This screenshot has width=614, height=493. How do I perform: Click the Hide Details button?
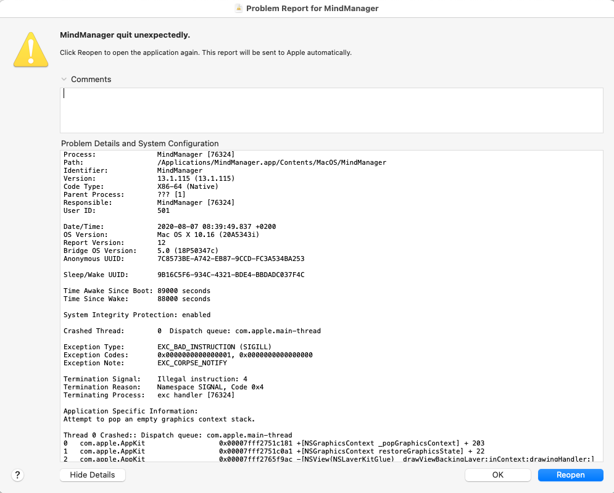click(93, 474)
